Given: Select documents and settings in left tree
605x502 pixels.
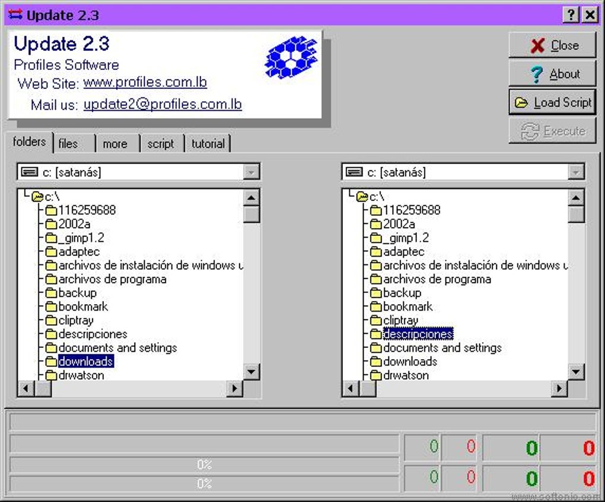Looking at the screenshot, I should [117, 348].
